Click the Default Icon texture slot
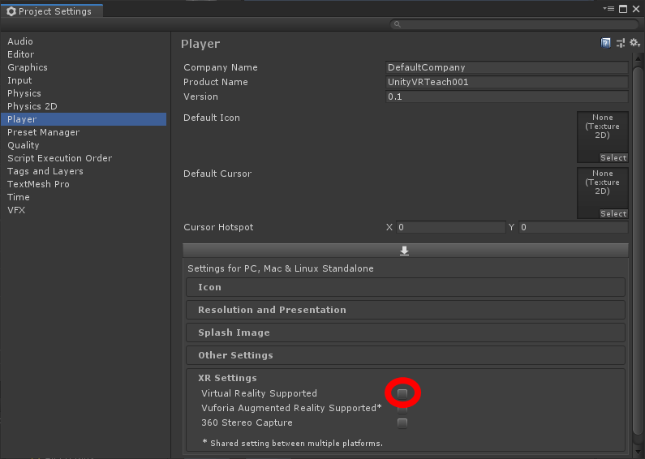The image size is (645, 459). tap(603, 137)
